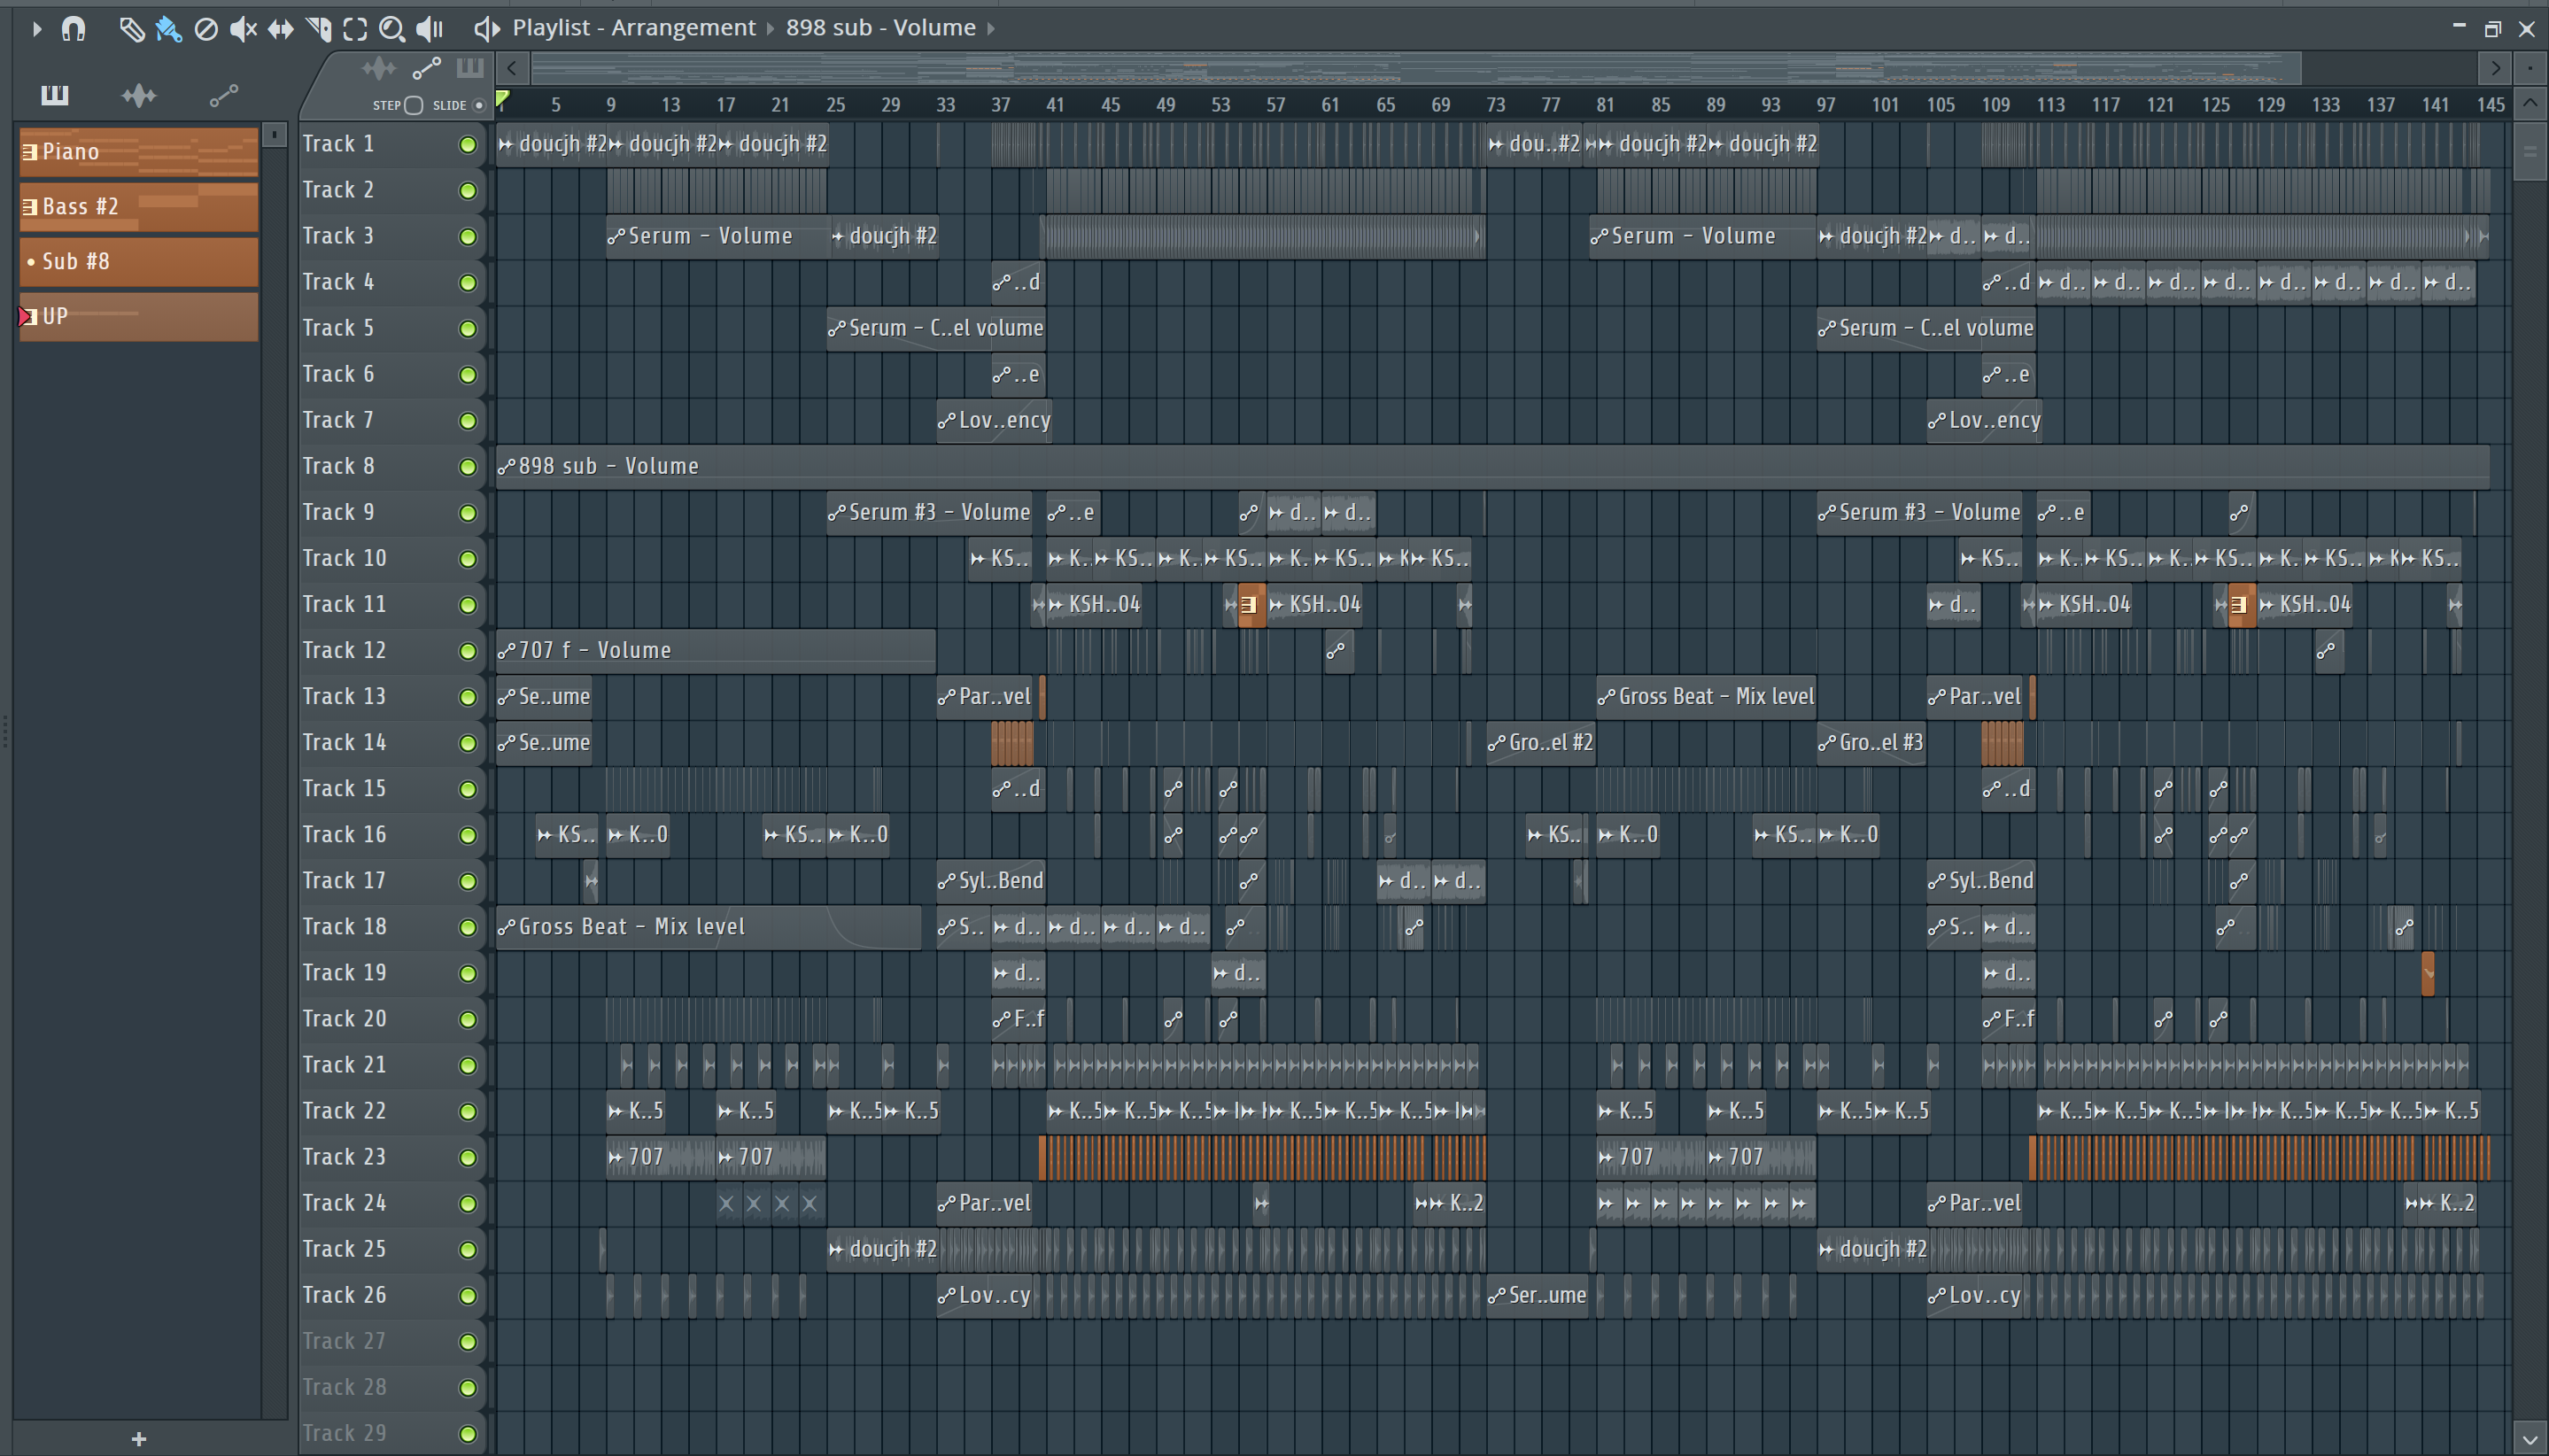Select the first Lov..ency clip on Track 7
This screenshot has width=2549, height=1456.
tap(994, 420)
